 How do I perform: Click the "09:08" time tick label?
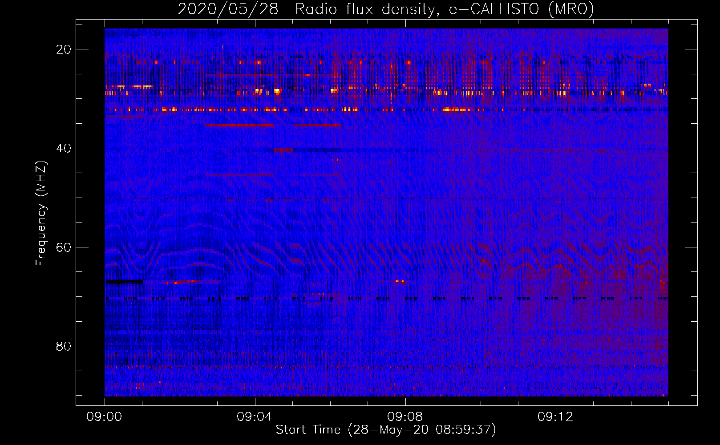pyautogui.click(x=405, y=417)
